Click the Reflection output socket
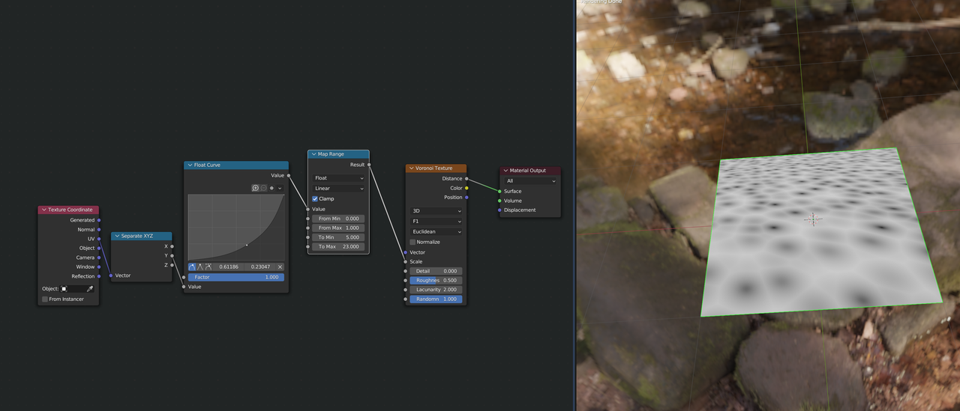 coord(99,276)
